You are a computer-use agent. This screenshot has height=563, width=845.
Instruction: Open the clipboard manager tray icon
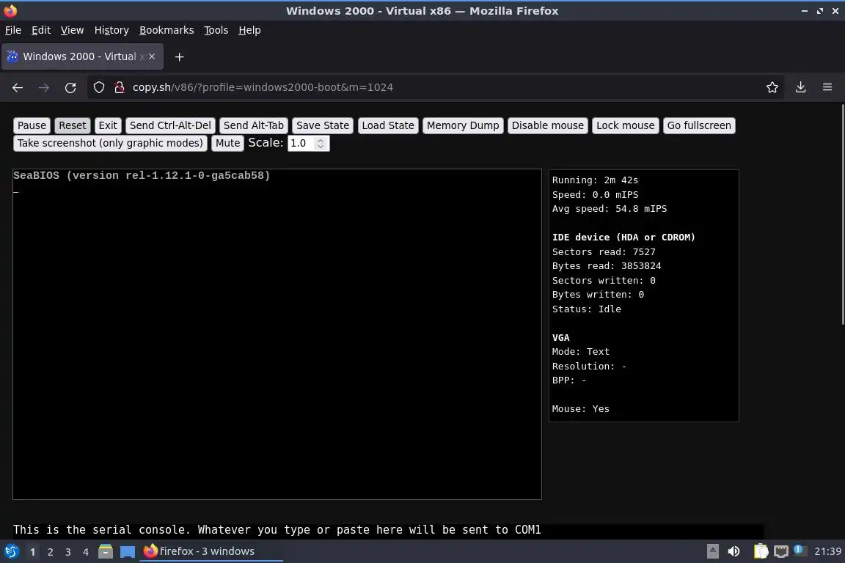pyautogui.click(x=761, y=551)
